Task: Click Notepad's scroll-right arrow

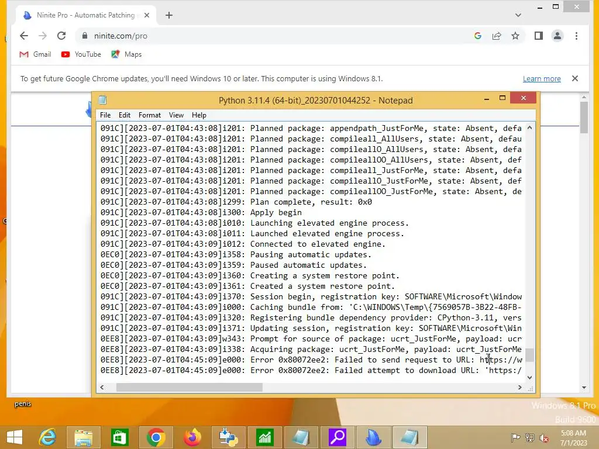Action: tap(519, 387)
